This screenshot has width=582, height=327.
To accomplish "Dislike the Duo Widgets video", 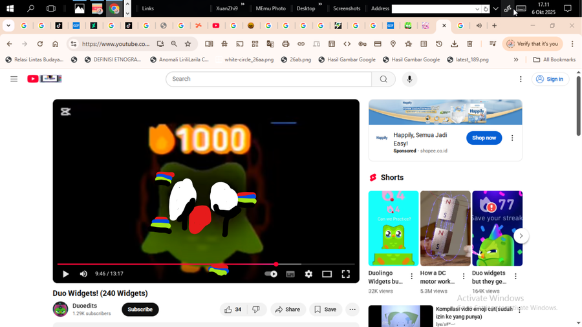I will [256, 310].
